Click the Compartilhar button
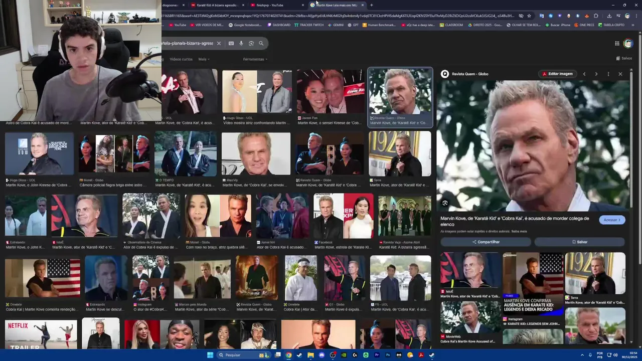Viewport: 642px width, 361px height. (x=486, y=242)
